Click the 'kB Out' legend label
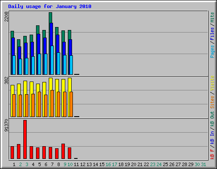The width and height of the screenshot is (217, 169). [x=212, y=119]
